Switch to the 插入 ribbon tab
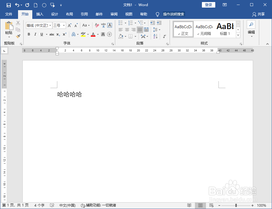The image size is (272, 209). pos(40,14)
